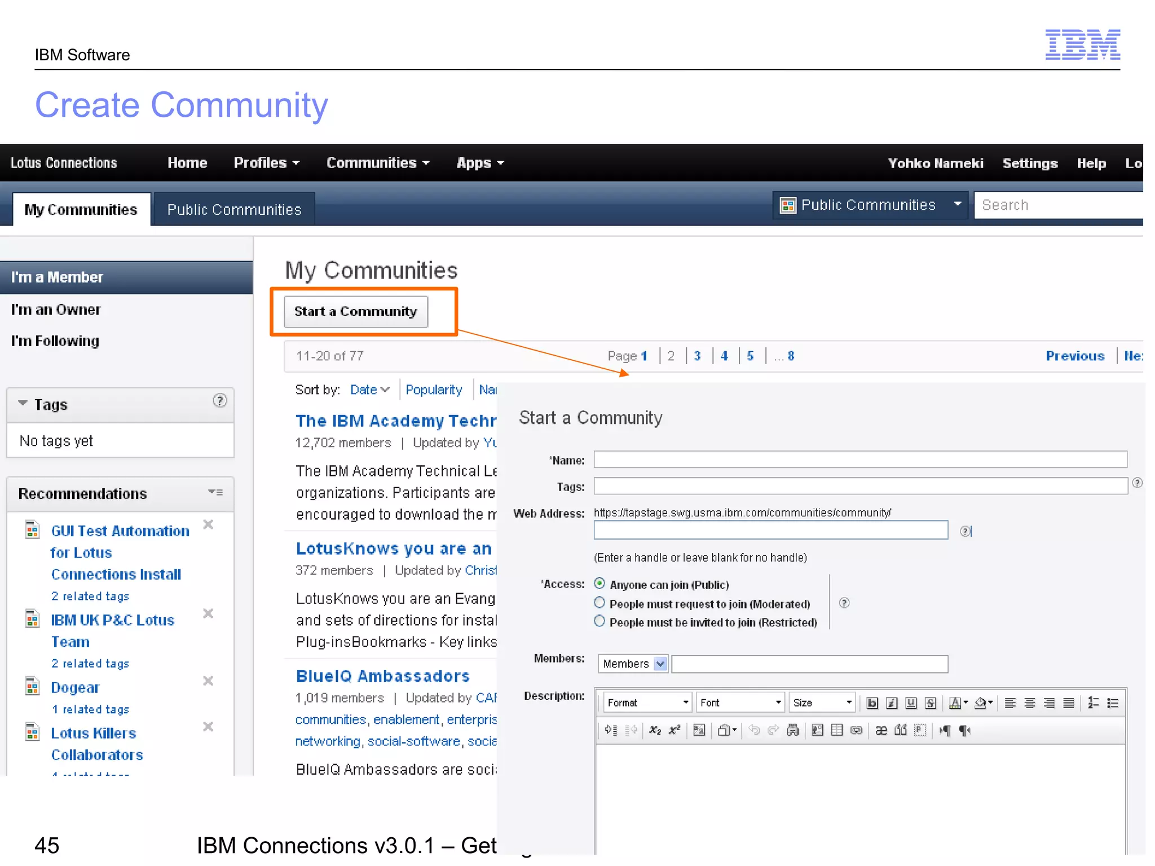The image size is (1155, 866).
Task: Switch to the Public Communities tab
Action: (x=234, y=209)
